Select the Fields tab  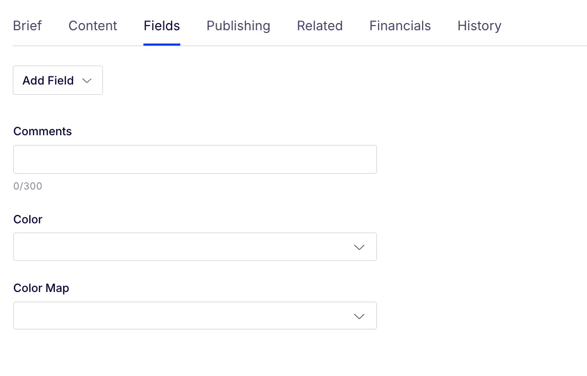tap(162, 26)
